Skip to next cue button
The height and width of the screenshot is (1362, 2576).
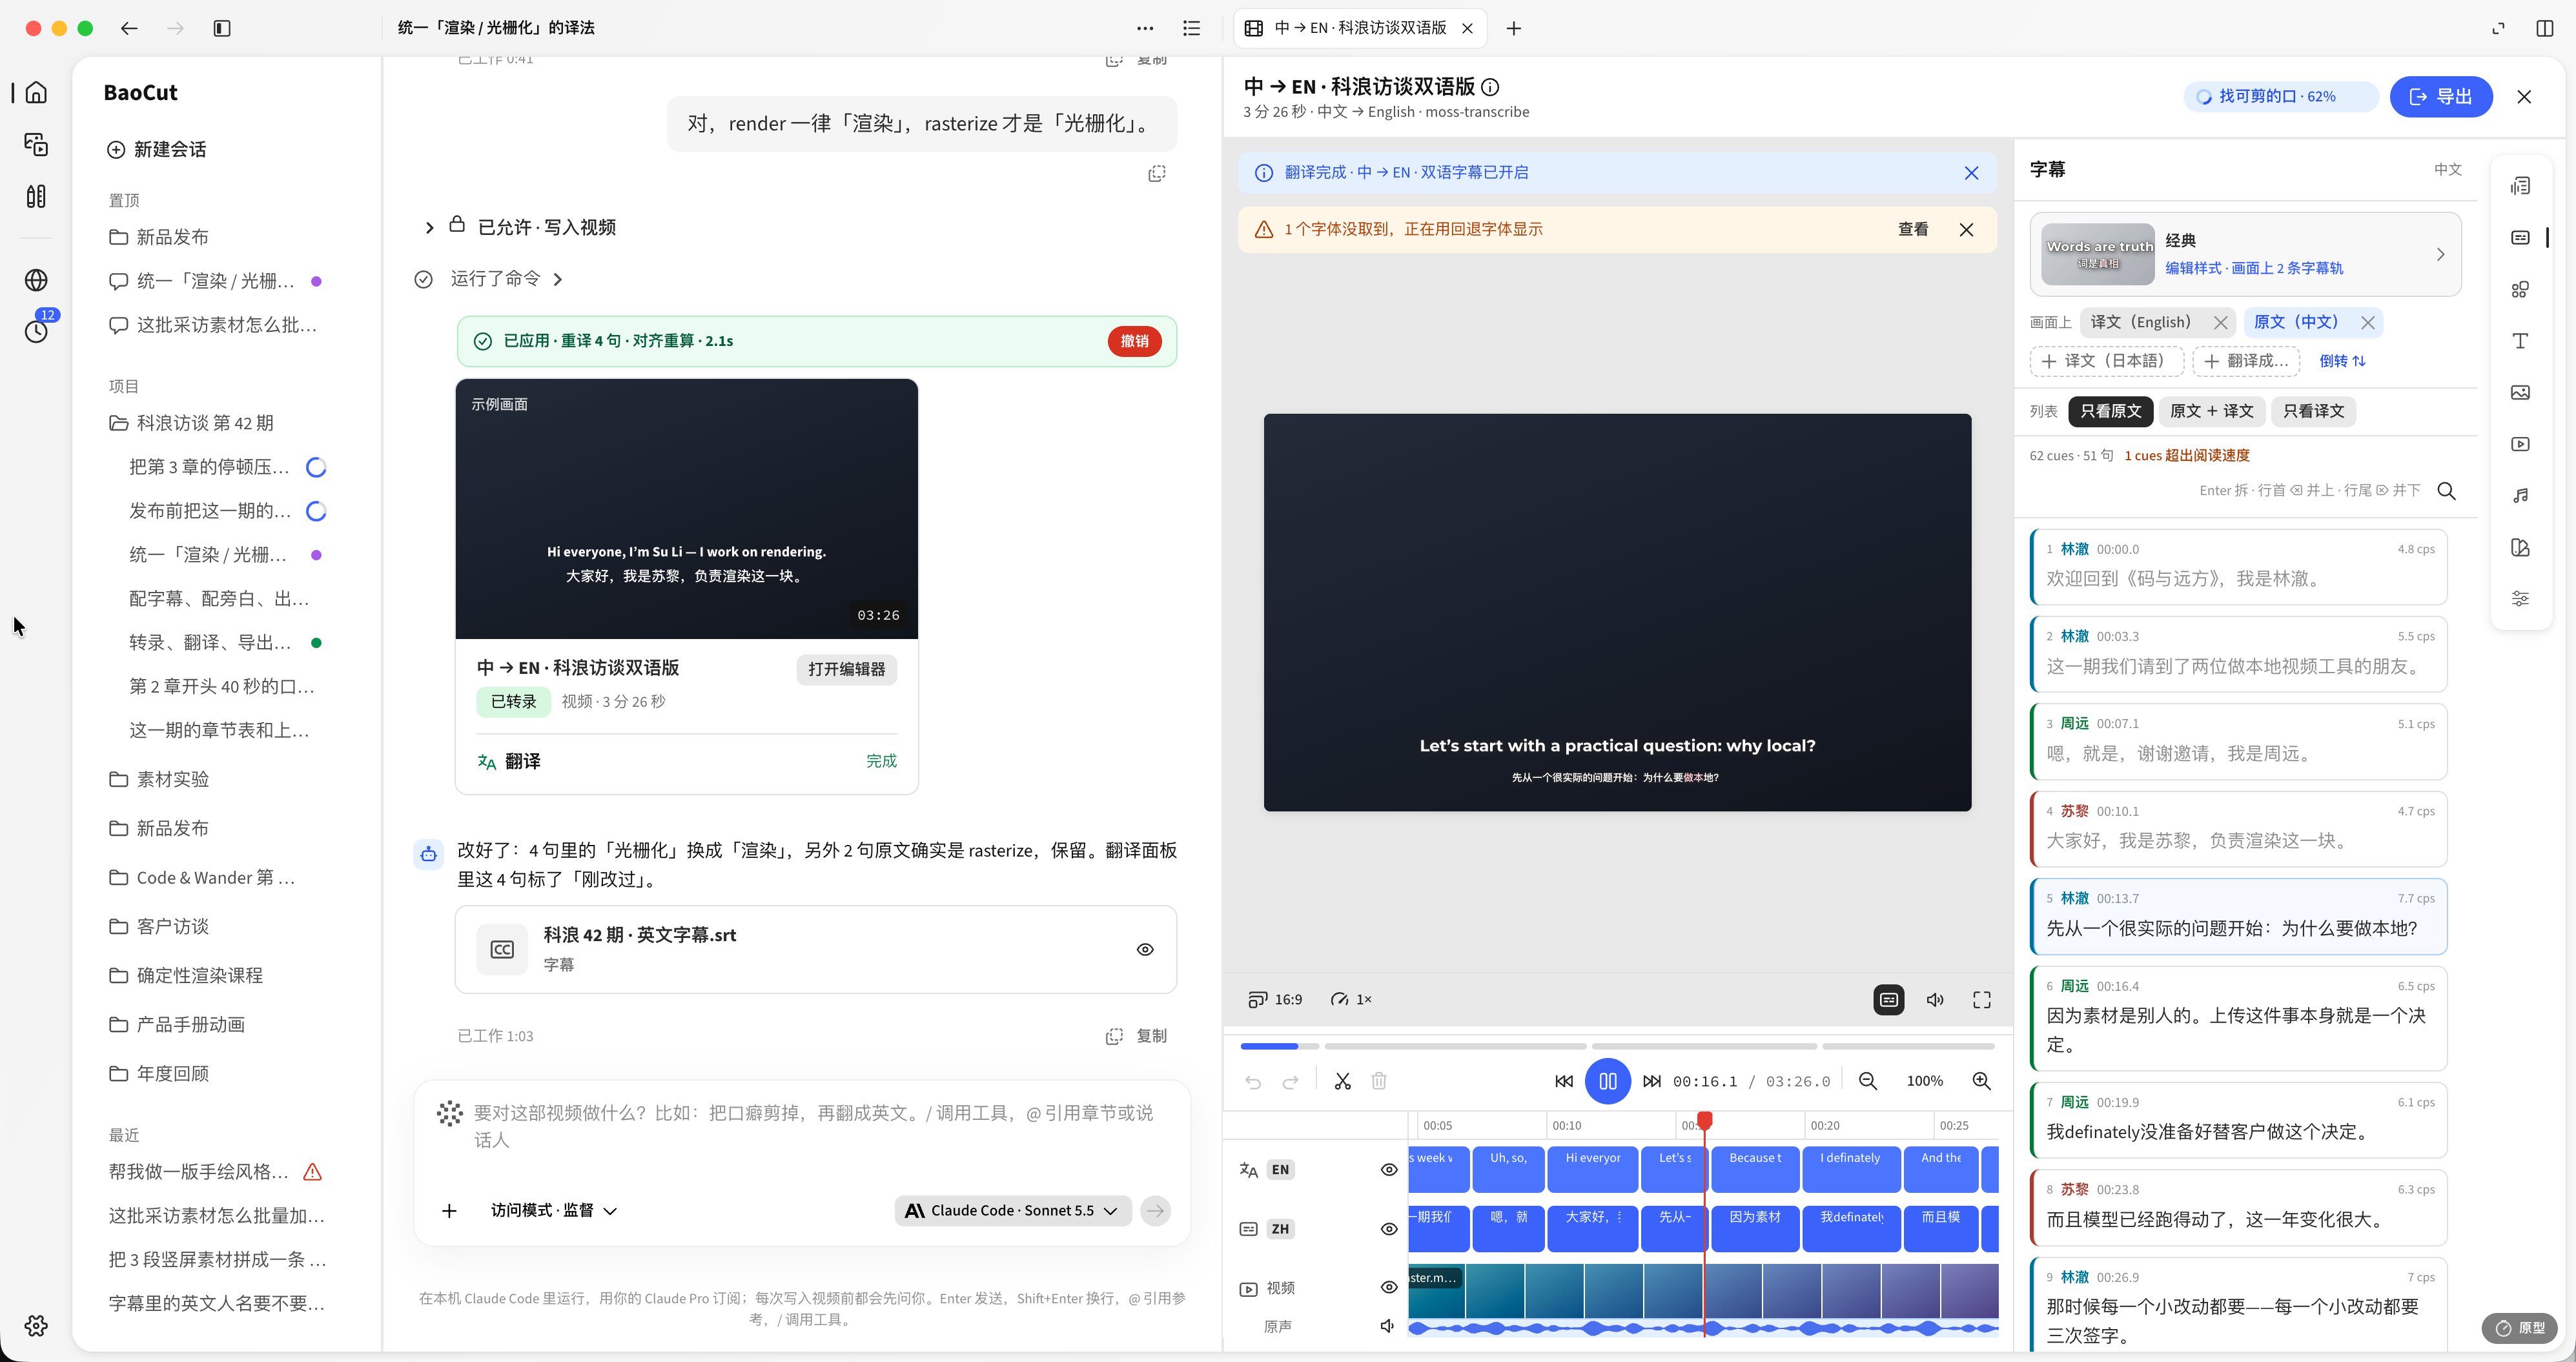coord(1652,1081)
